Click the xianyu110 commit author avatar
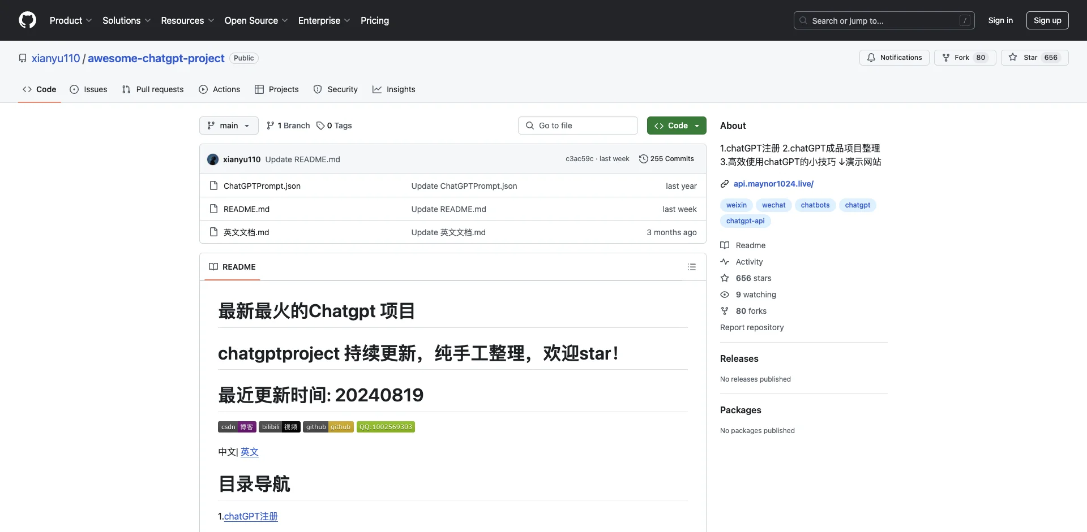1087x532 pixels. (213, 159)
